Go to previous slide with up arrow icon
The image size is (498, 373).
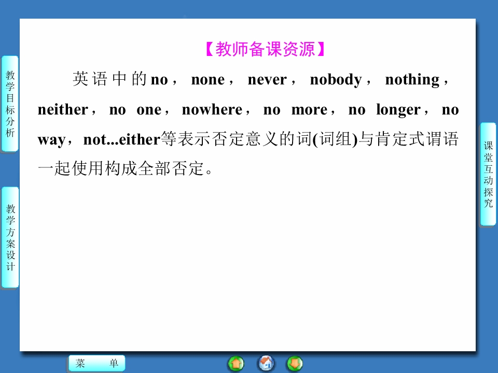click(x=236, y=364)
